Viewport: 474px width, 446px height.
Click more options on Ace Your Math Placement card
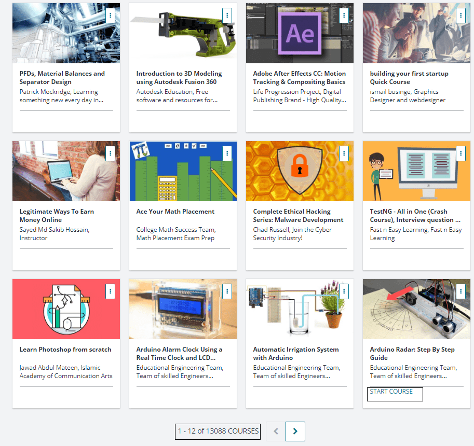pyautogui.click(x=227, y=153)
